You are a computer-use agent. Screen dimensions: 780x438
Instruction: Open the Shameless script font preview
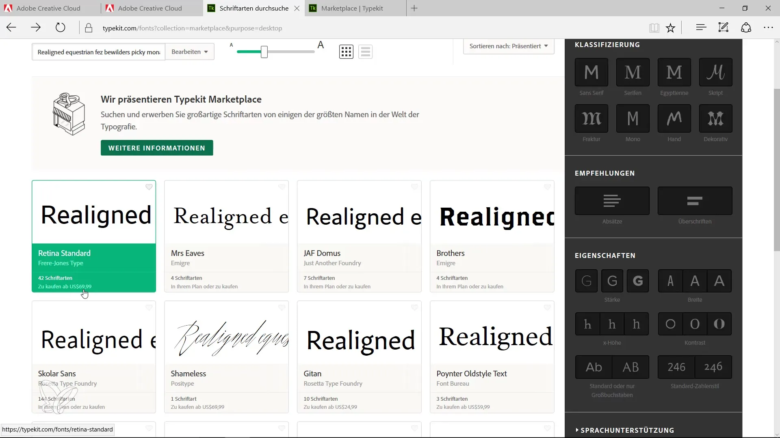pos(226,333)
